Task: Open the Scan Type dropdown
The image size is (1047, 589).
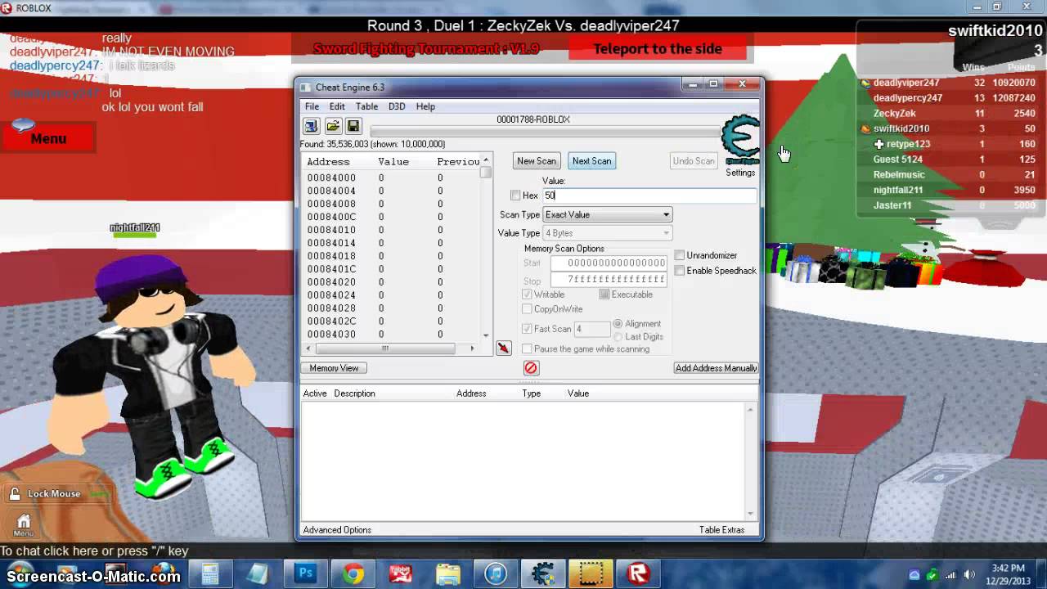Action: click(608, 215)
